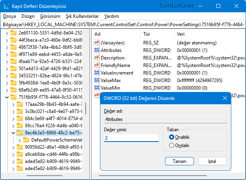The height and width of the screenshot is (180, 246).
Task: Expand the 44f3beca-a7c0-460e key
Action: [x=7, y=40]
